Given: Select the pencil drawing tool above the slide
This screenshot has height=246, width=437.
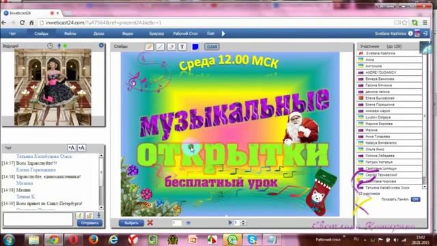Looking at the screenshot, I should click(x=150, y=46).
